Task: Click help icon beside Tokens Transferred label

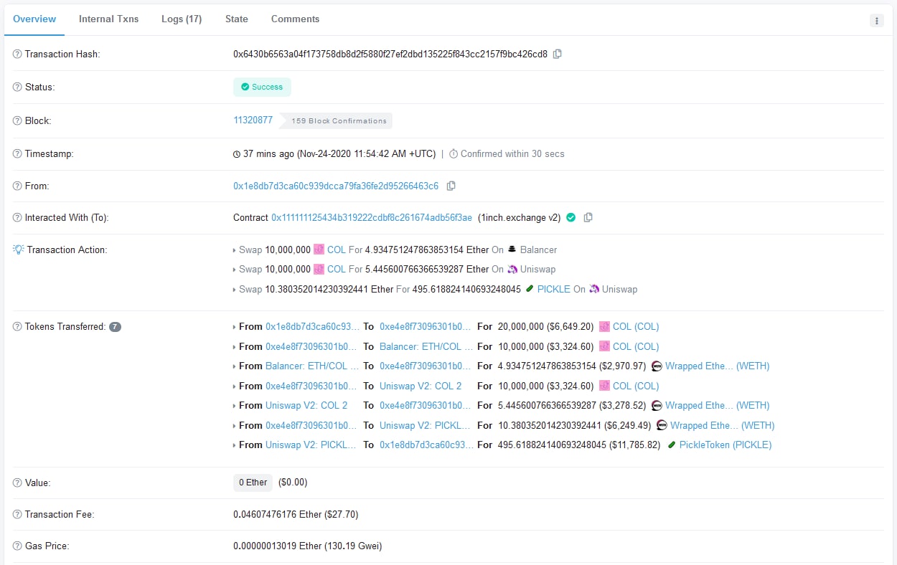Action: click(17, 327)
